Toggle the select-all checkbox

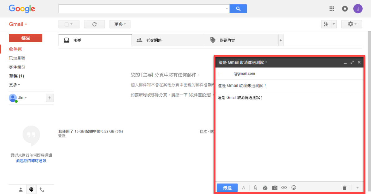(66, 24)
